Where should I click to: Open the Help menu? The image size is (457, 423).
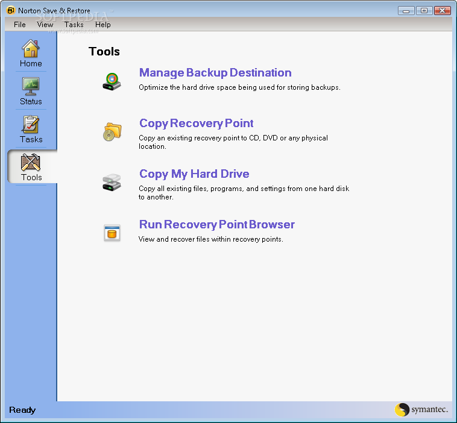point(103,25)
